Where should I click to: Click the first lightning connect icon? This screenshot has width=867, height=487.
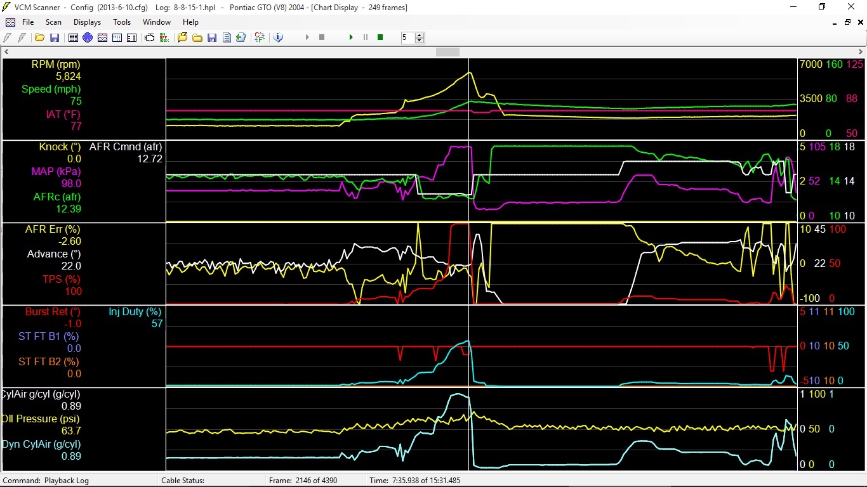[9, 37]
